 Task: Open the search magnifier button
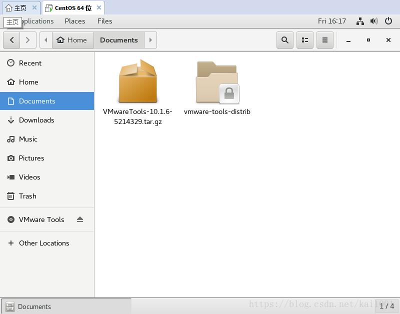[285, 40]
